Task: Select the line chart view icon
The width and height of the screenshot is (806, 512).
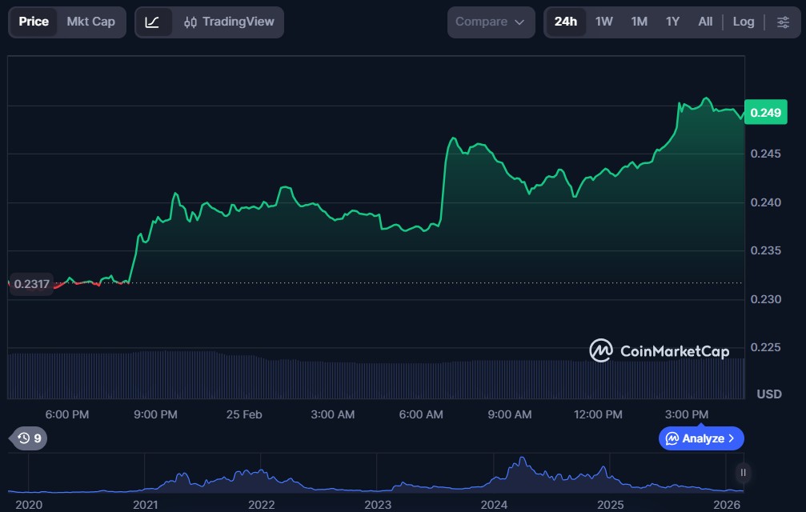Action: tap(153, 22)
